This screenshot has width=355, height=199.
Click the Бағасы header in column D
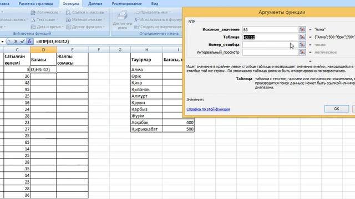pos(43,60)
